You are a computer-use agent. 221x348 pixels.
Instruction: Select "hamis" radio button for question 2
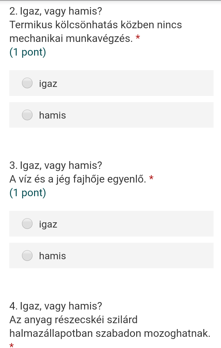[27, 115]
